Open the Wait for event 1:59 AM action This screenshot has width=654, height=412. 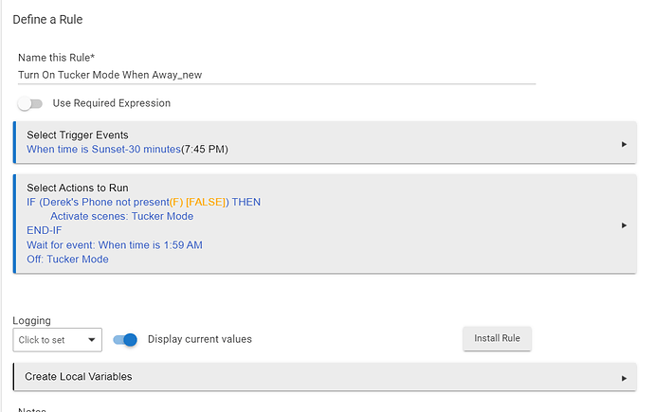point(115,245)
